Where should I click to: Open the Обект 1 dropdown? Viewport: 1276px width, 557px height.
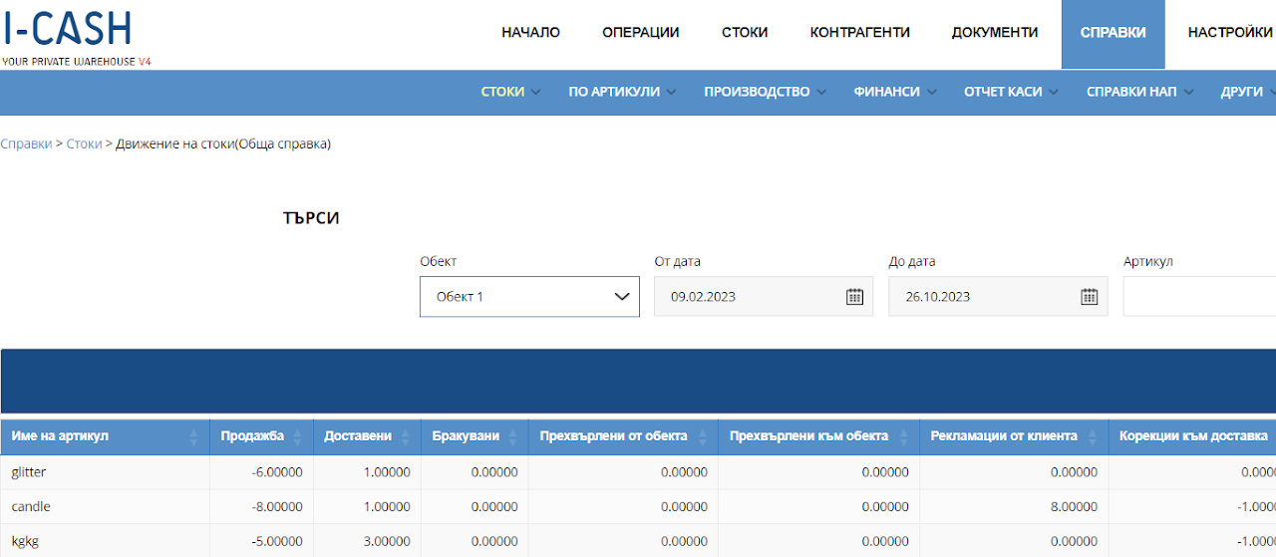529,297
